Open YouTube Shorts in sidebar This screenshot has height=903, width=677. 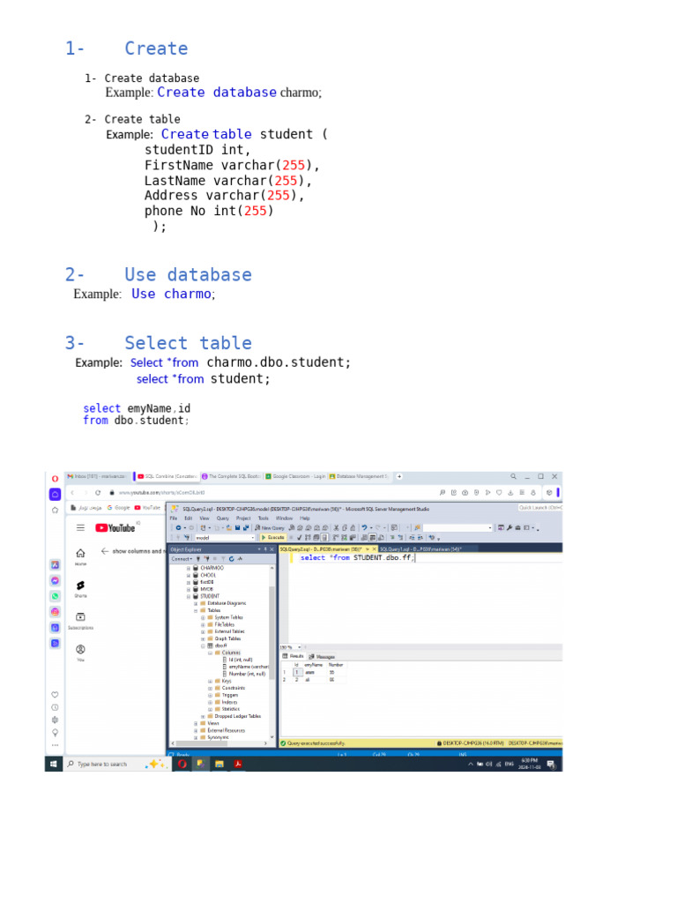coord(80,588)
